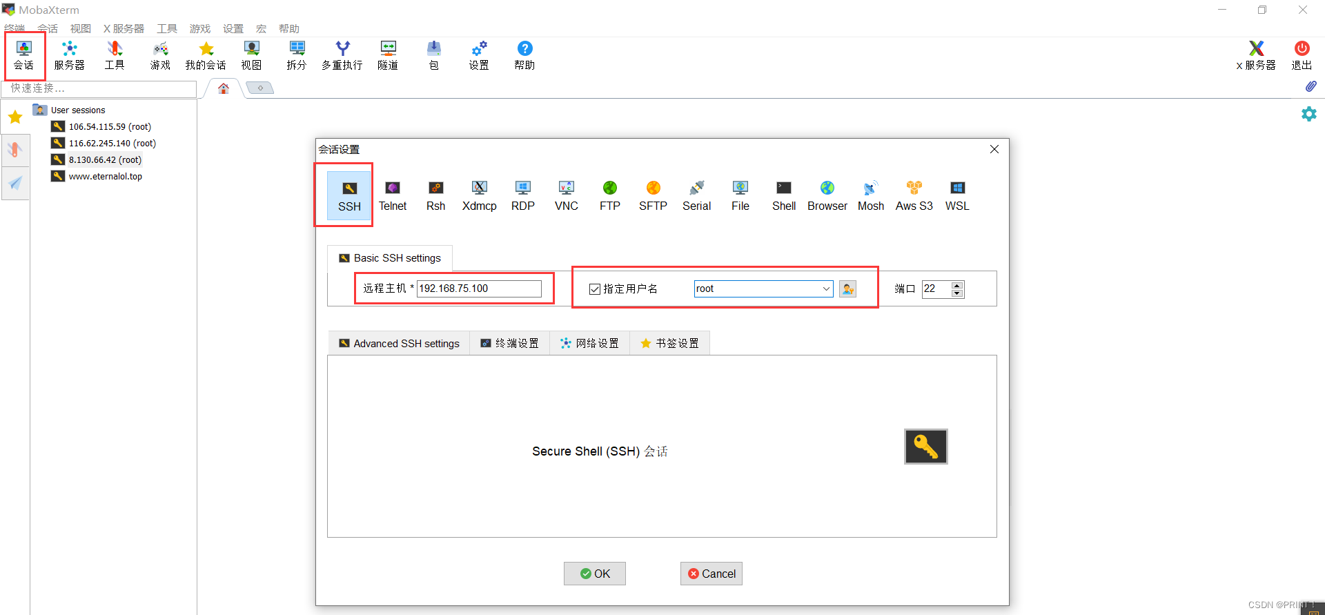Select the SSH session type
Screen dimensions: 1325x615
pyautogui.click(x=349, y=195)
